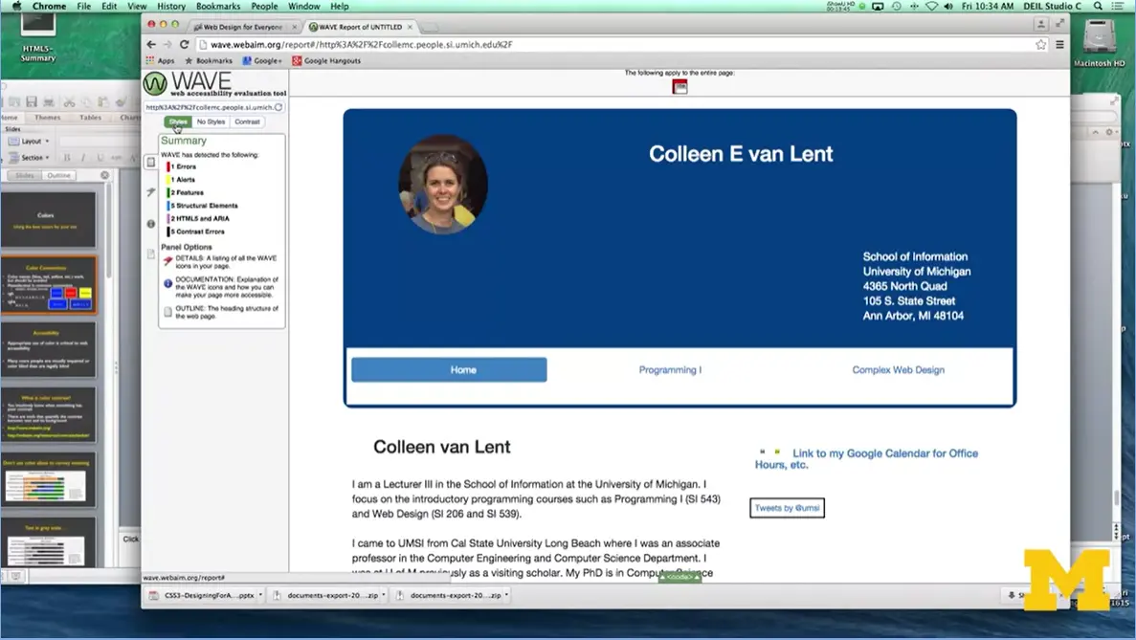Bookmark this page with the star icon
Screen dimensions: 1136x640
click(x=1040, y=44)
